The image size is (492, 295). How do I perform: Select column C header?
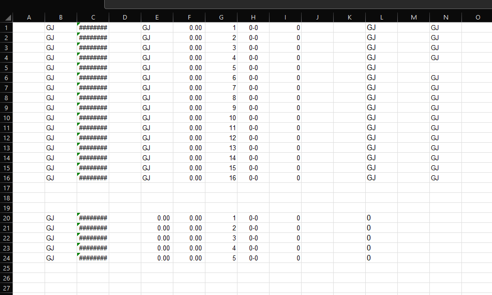pyautogui.click(x=93, y=17)
